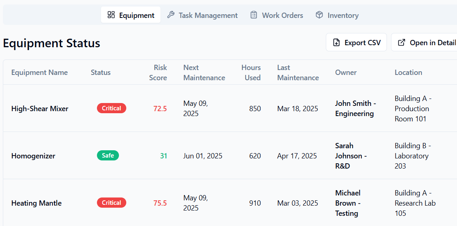Select the High-Shear Mixer equipment name
457x226 pixels.
coord(40,109)
